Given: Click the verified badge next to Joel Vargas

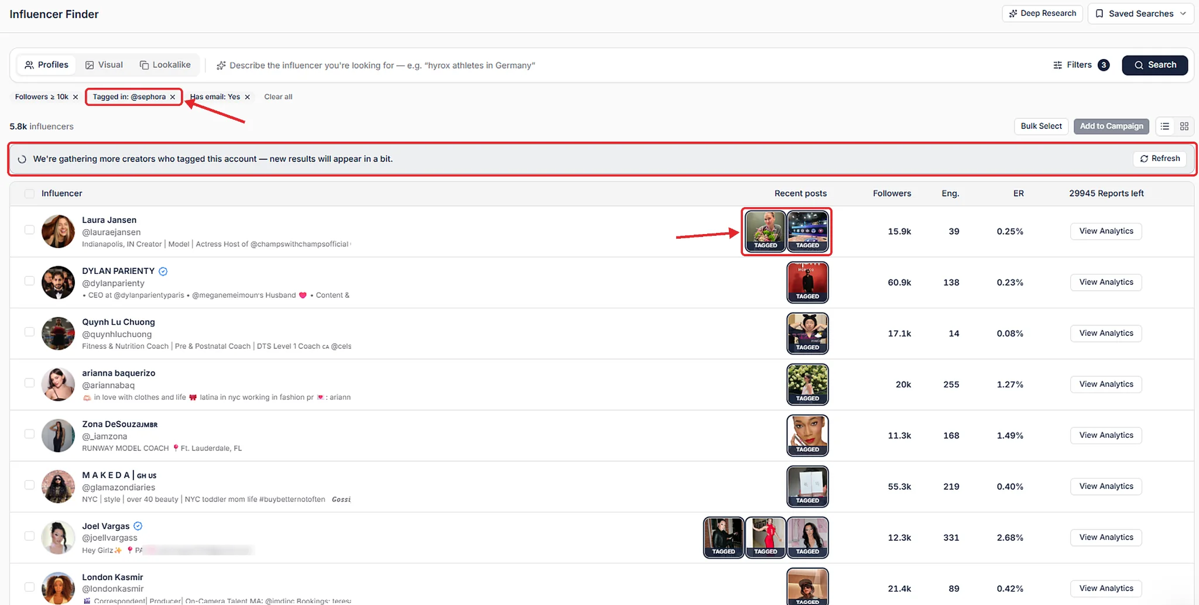Looking at the screenshot, I should [138, 526].
